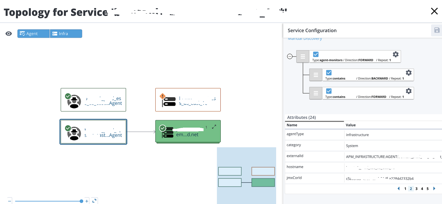Open gear settings for agent-monitors FORWARD rule
442x204 pixels.
pos(396,54)
